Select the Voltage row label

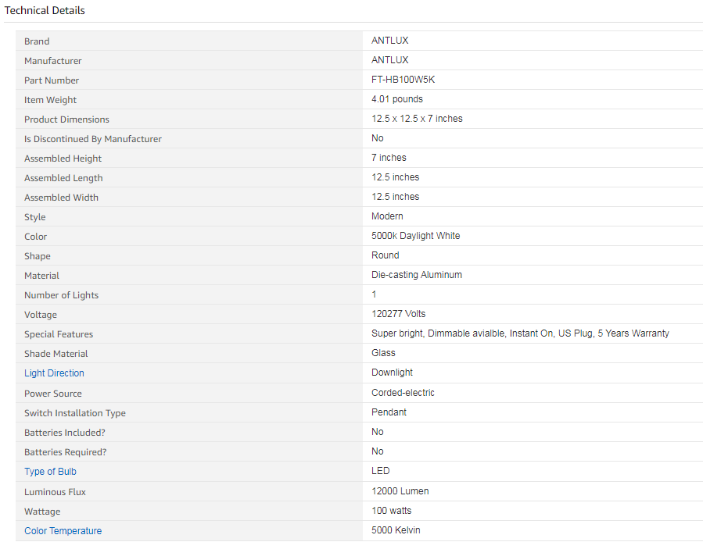point(41,315)
